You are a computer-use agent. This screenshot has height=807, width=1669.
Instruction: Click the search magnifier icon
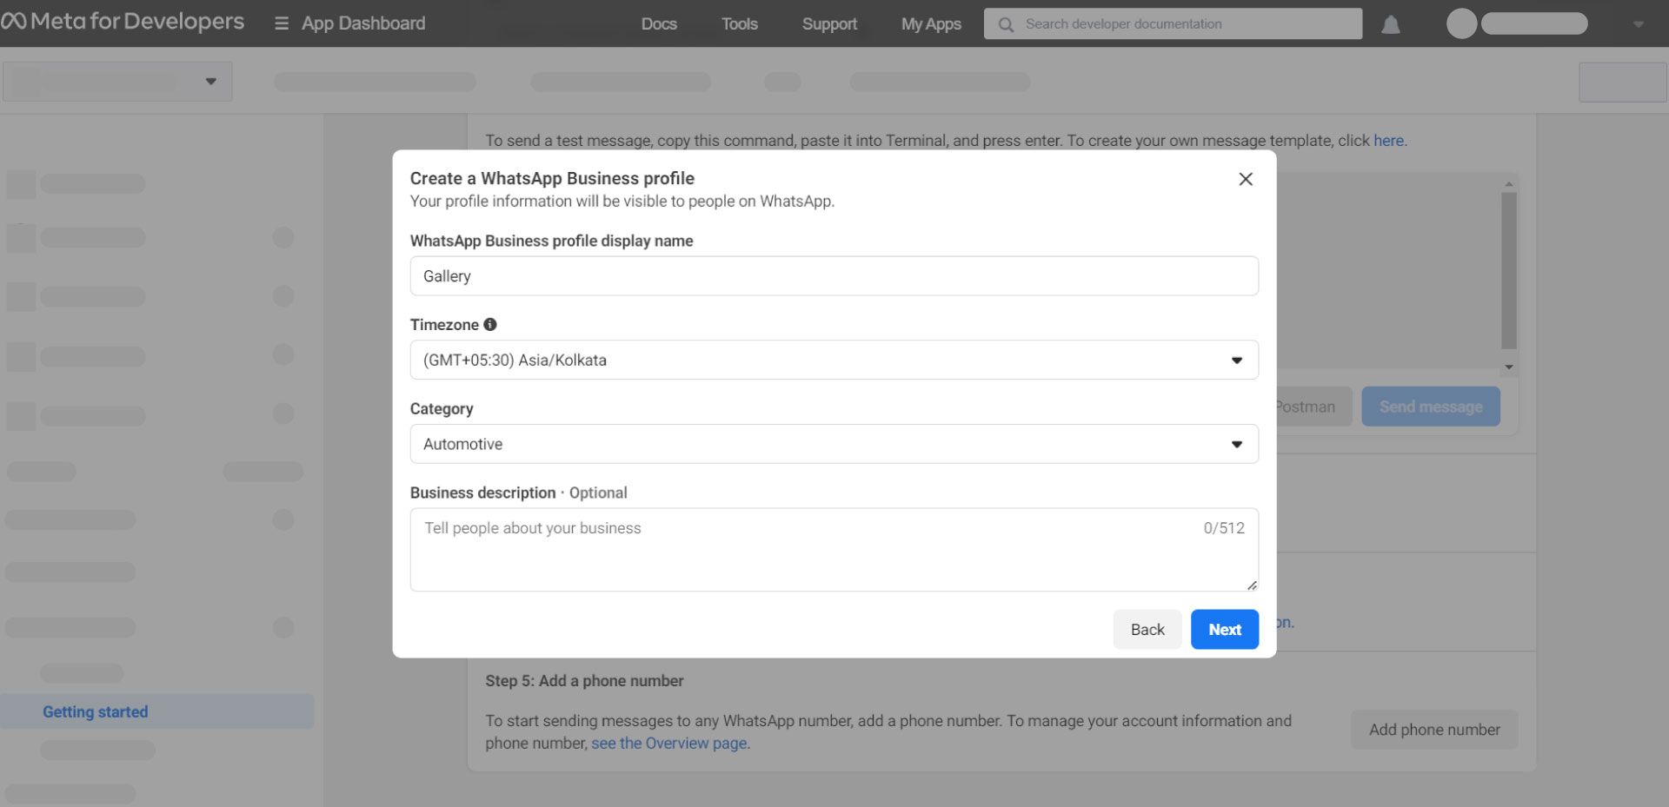pos(1006,25)
